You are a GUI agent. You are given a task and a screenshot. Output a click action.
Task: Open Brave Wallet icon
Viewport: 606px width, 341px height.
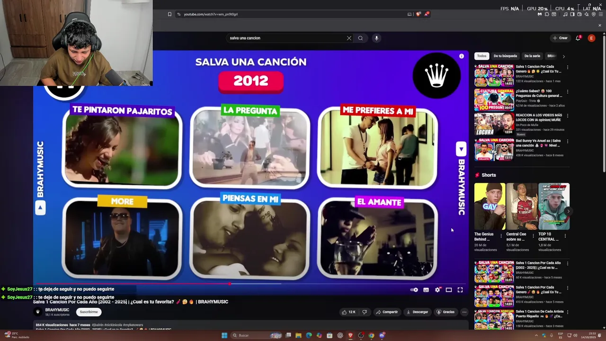[x=579, y=14]
